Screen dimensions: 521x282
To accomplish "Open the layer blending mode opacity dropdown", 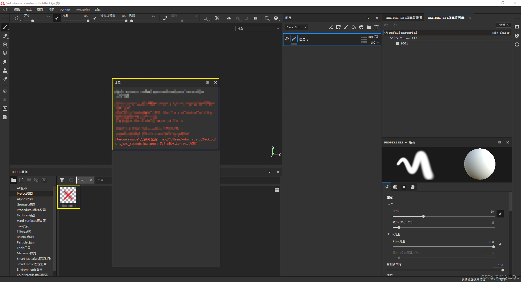I will (x=374, y=43).
